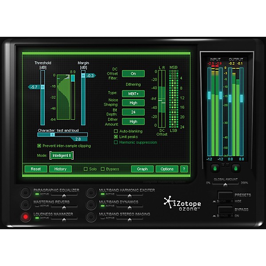
Task: Check the Solo checkbox
Action: (x=86, y=169)
